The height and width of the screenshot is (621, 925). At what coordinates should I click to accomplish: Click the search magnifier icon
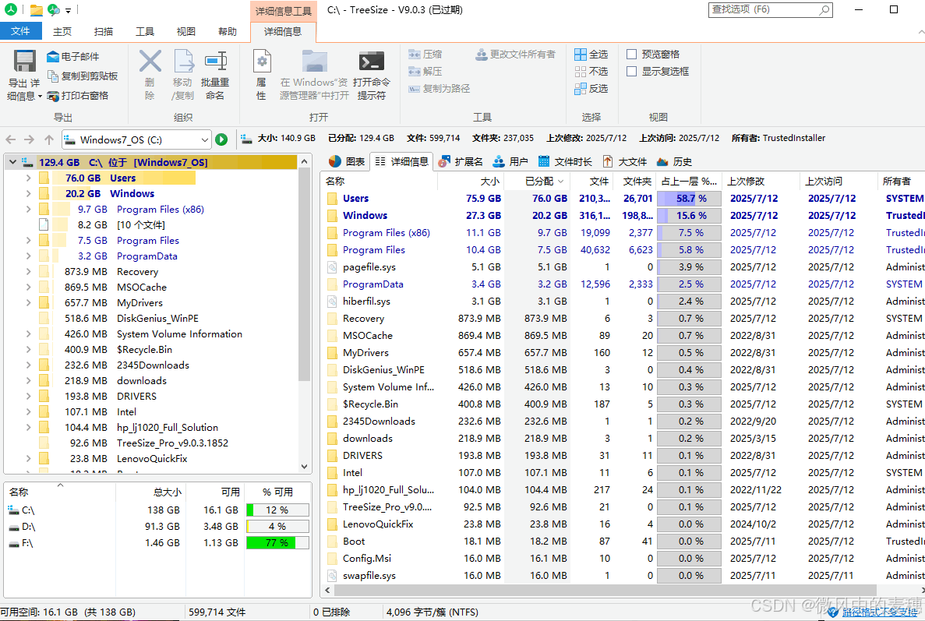824,9
